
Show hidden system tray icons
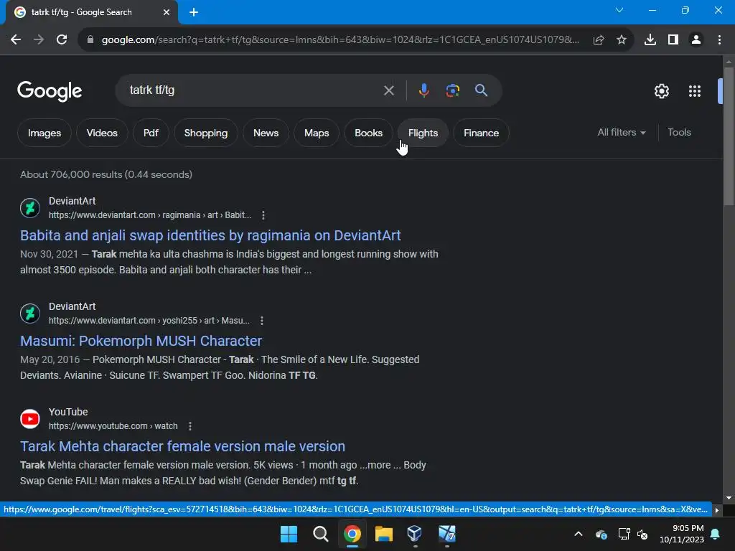[x=579, y=534]
